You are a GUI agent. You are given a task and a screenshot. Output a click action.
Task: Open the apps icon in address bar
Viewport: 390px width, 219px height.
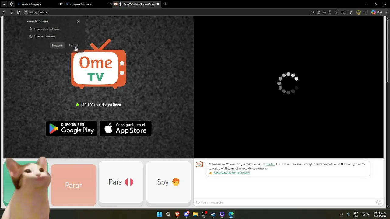(318, 12)
